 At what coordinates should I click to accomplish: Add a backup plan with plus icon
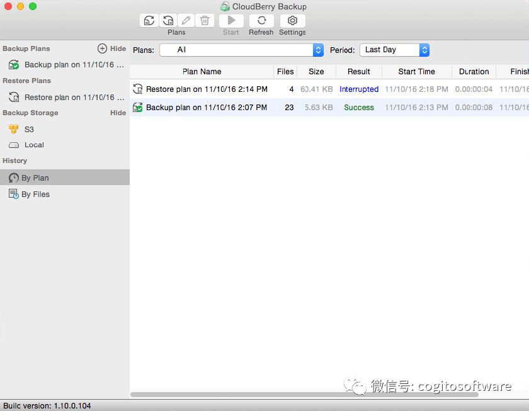pos(102,48)
